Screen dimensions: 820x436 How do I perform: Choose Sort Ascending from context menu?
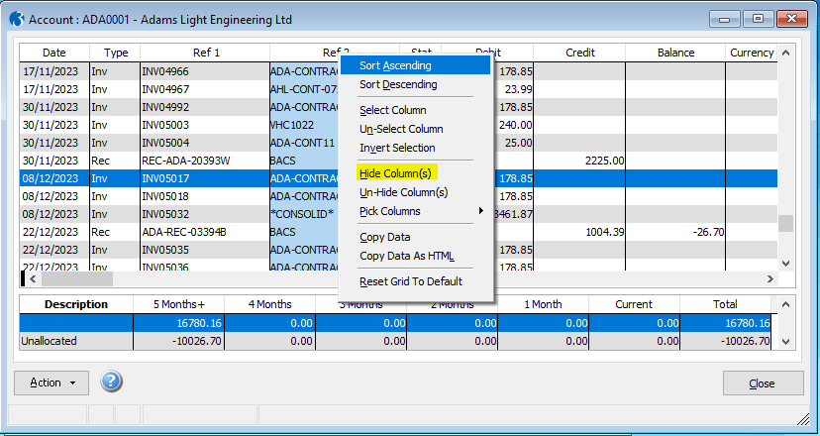[395, 65]
